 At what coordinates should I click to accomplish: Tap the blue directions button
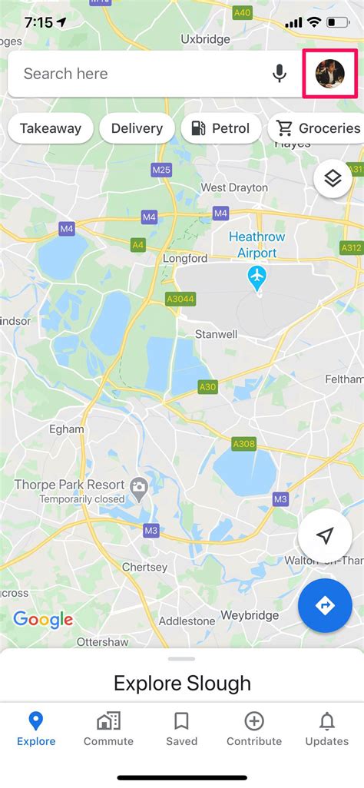point(325,605)
